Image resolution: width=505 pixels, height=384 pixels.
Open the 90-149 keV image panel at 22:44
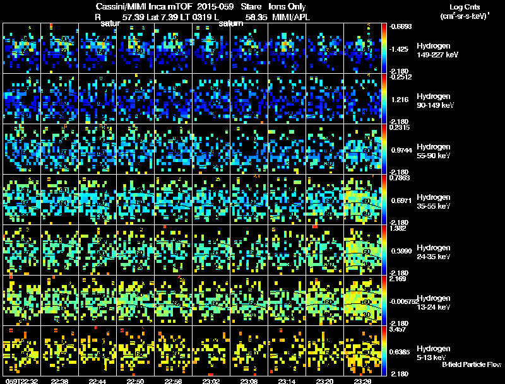click(97, 99)
